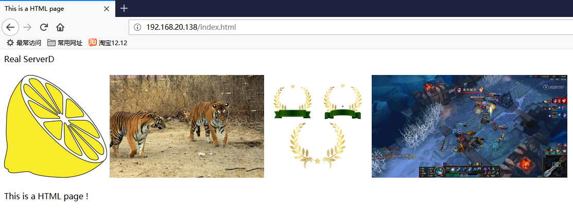The image size is (573, 209).
Task: Go to the Home page icon
Action: click(x=60, y=27)
